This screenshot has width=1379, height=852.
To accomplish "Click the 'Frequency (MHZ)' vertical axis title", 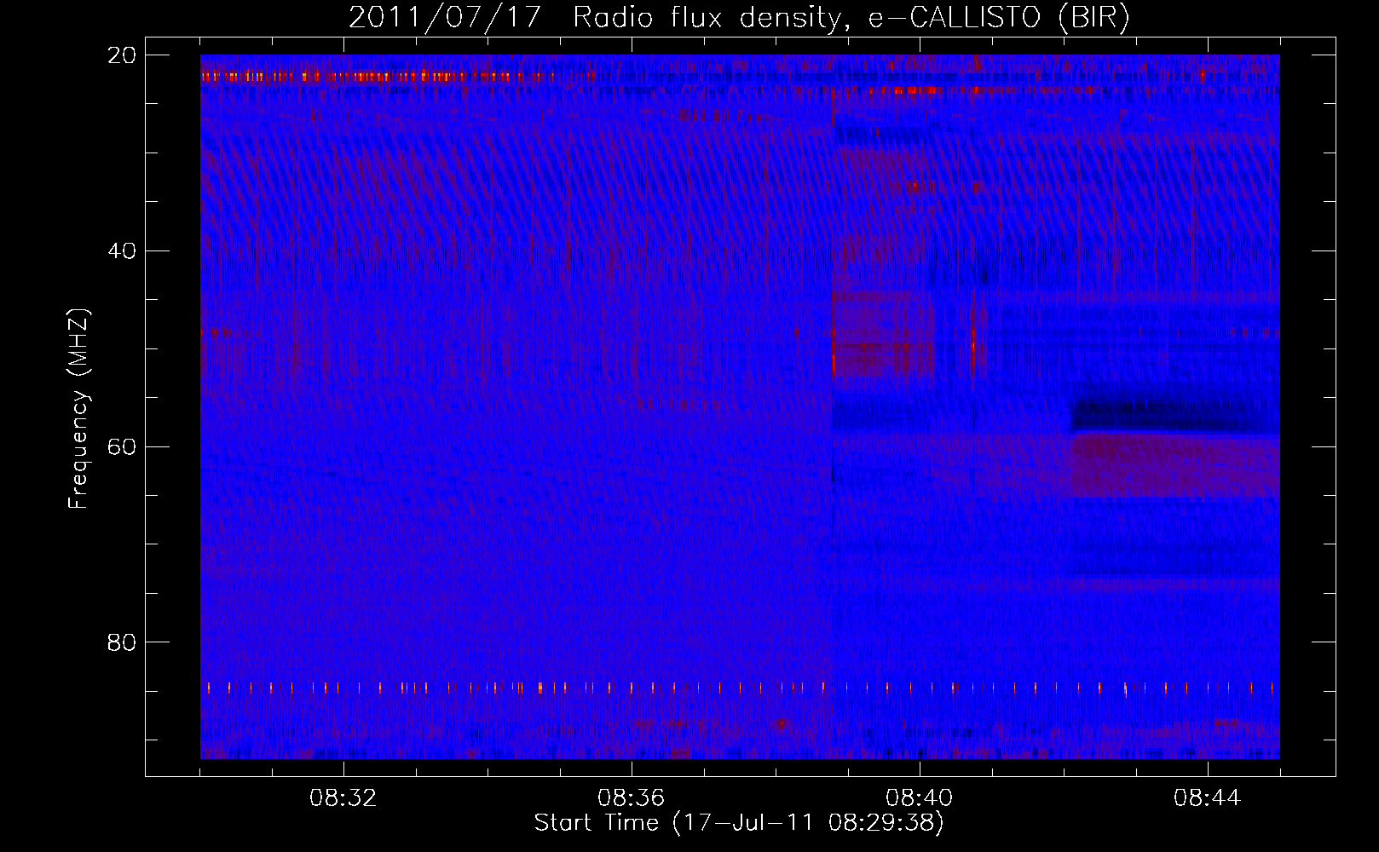I will 78,409.
